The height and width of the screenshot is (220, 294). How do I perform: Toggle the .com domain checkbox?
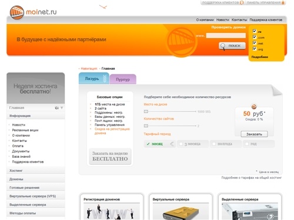(255, 37)
